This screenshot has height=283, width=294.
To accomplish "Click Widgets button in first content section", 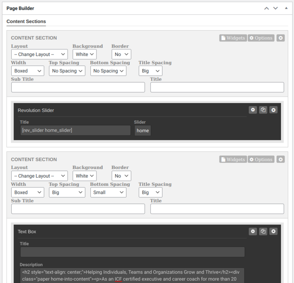I will 233,38.
